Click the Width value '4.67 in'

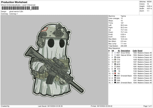(149, 9)
